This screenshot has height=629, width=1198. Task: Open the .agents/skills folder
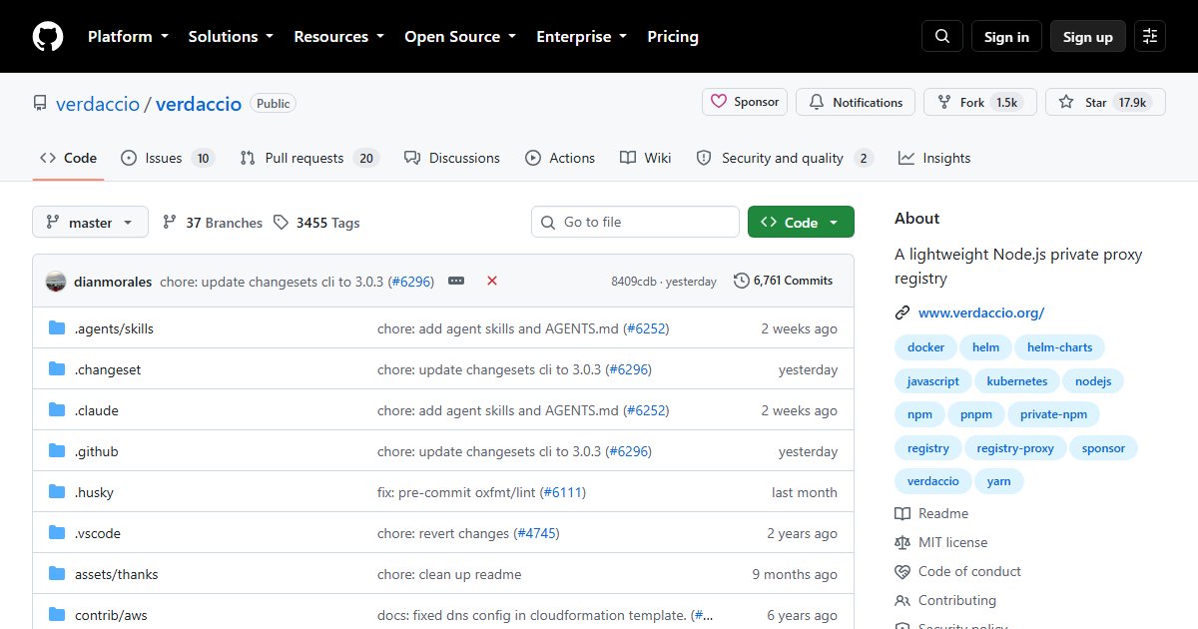[114, 328]
